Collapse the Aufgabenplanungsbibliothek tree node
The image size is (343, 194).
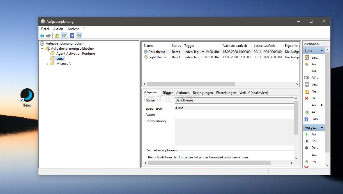[42, 48]
